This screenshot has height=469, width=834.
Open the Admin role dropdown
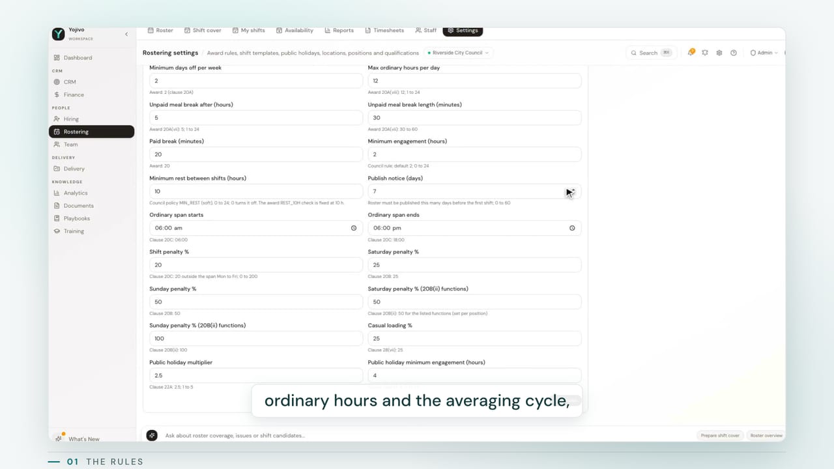point(764,53)
